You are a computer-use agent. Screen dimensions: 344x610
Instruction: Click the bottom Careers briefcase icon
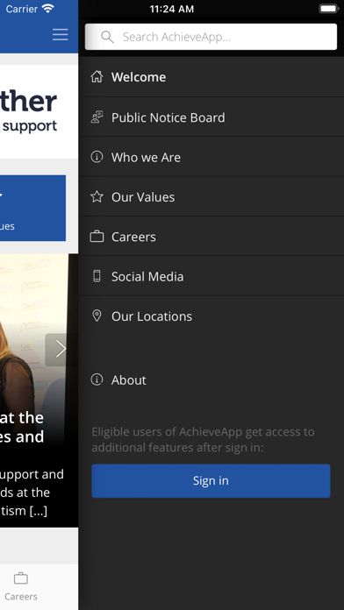click(x=21, y=578)
